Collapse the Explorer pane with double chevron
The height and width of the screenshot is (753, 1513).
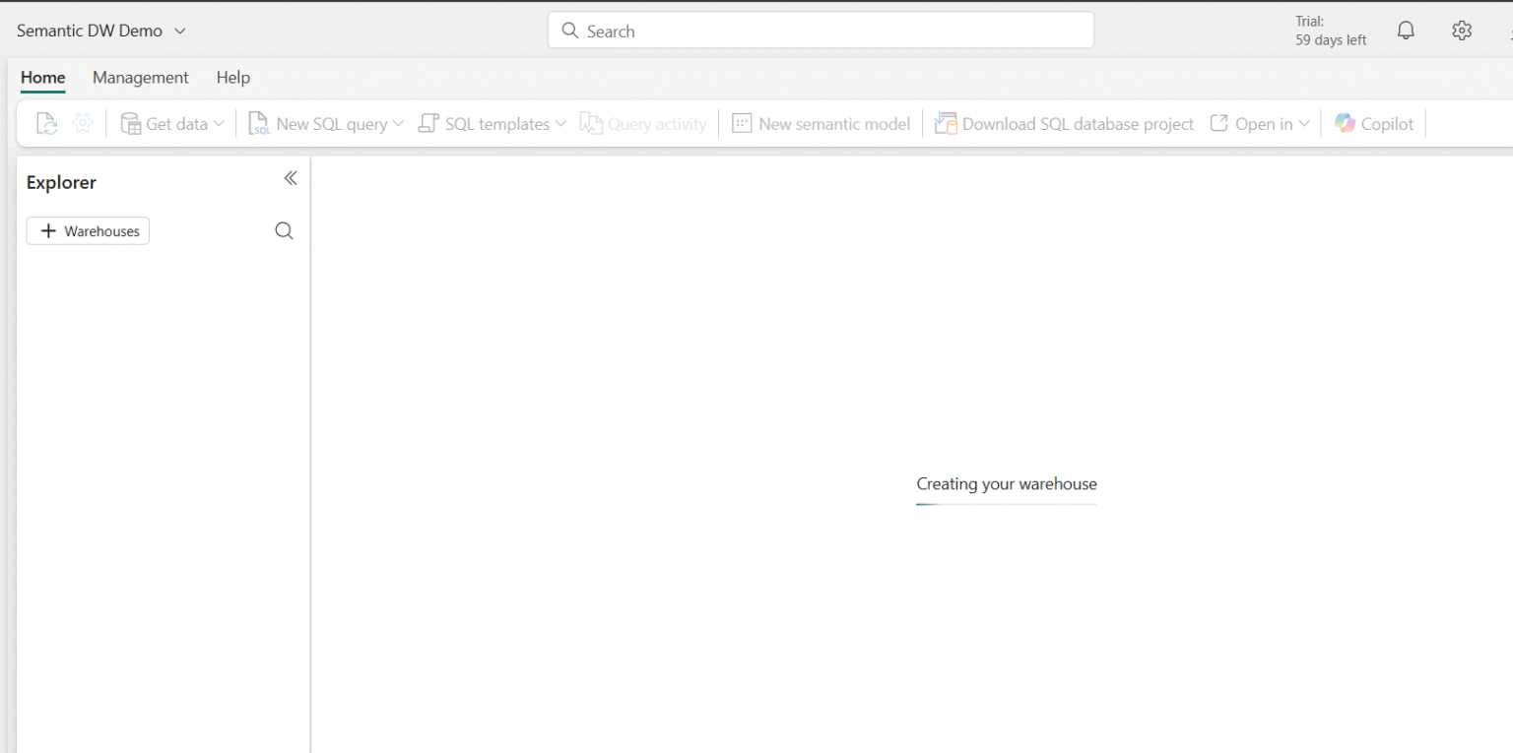[x=291, y=178]
